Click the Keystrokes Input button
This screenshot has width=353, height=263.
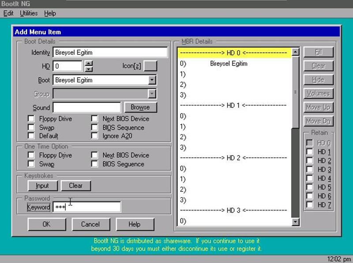(x=42, y=186)
